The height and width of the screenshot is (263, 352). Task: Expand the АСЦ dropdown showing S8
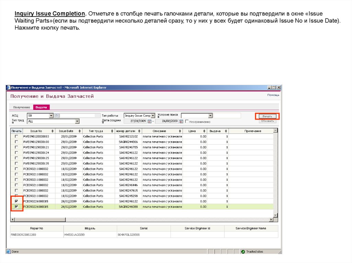51,116
